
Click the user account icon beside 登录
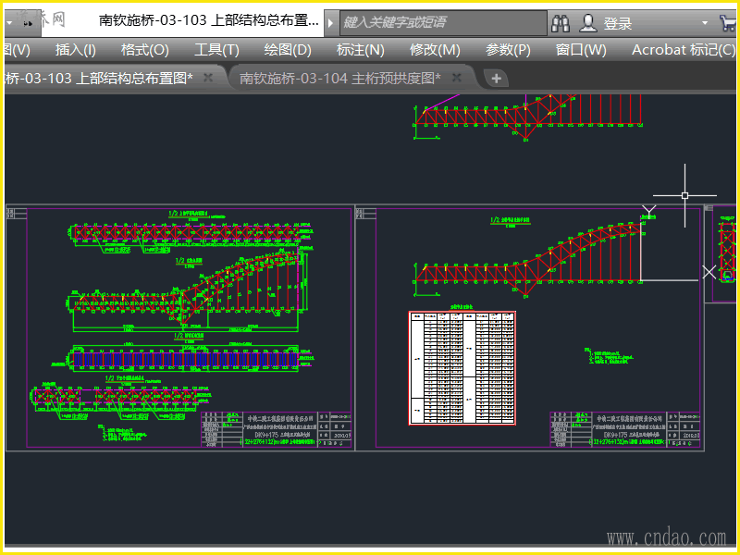coord(588,22)
